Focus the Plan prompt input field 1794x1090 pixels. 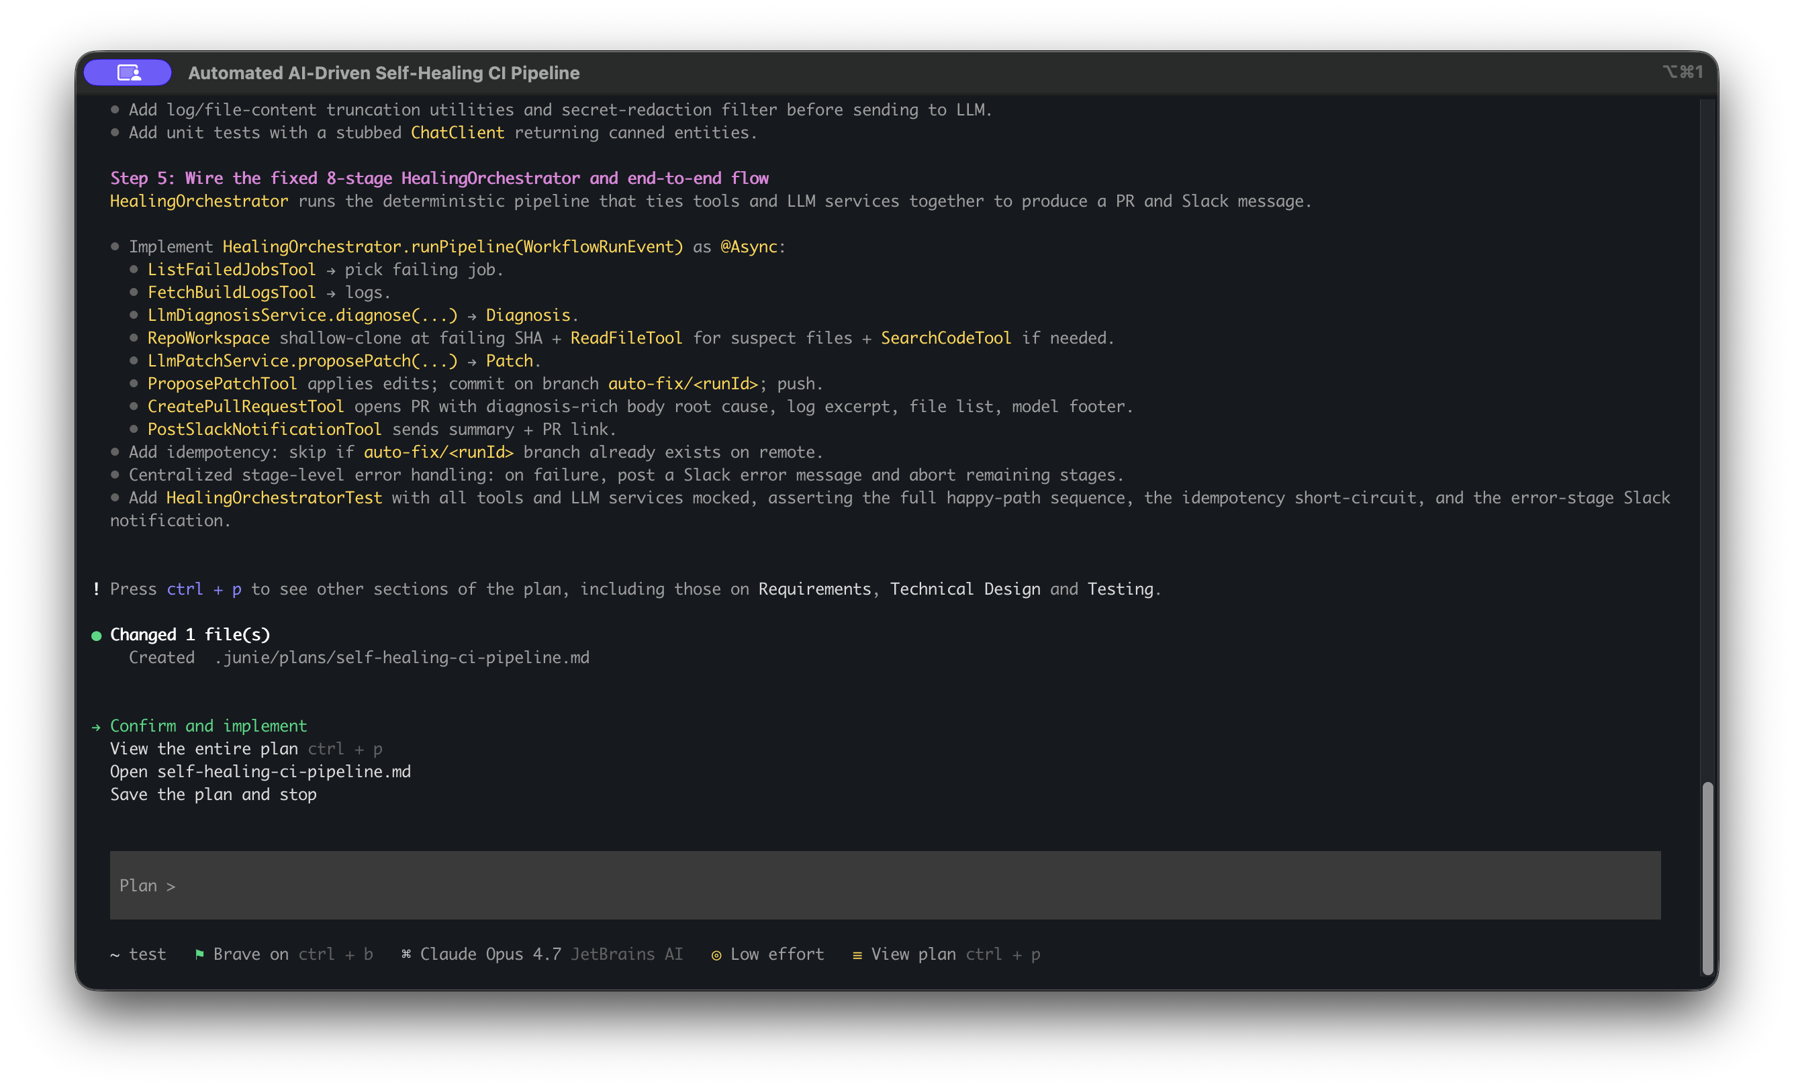tap(885, 885)
